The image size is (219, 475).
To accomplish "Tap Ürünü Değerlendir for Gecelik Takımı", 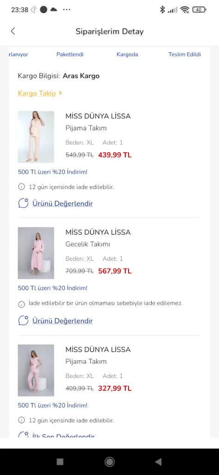I will 62,321.
